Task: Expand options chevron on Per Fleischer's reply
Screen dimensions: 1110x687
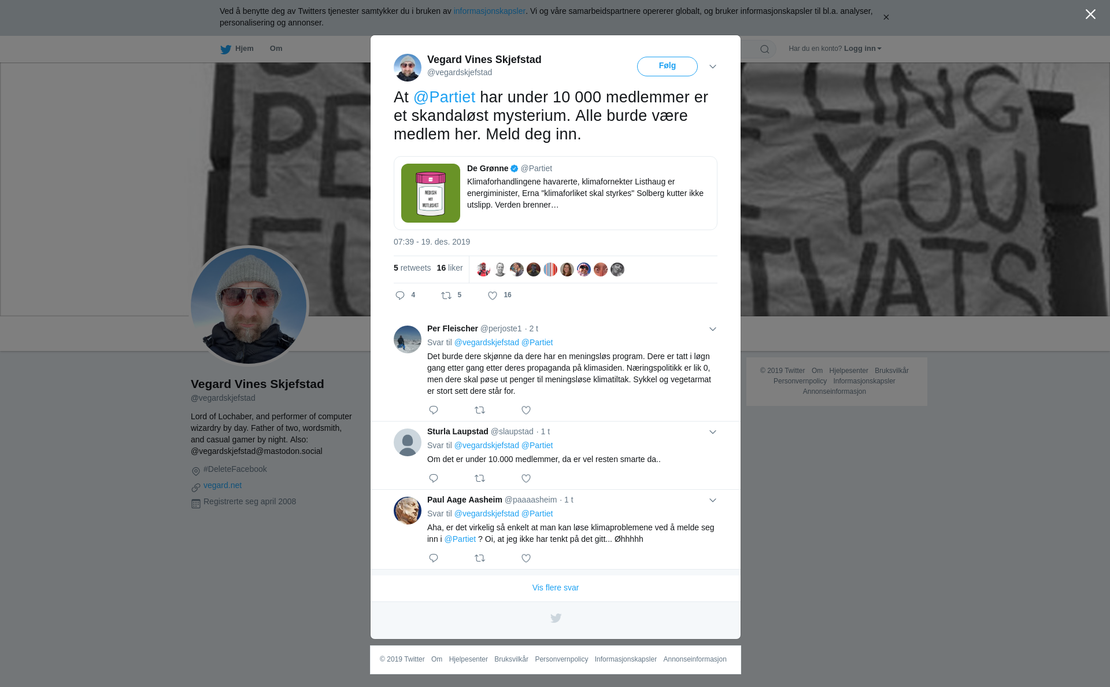Action: (713, 329)
